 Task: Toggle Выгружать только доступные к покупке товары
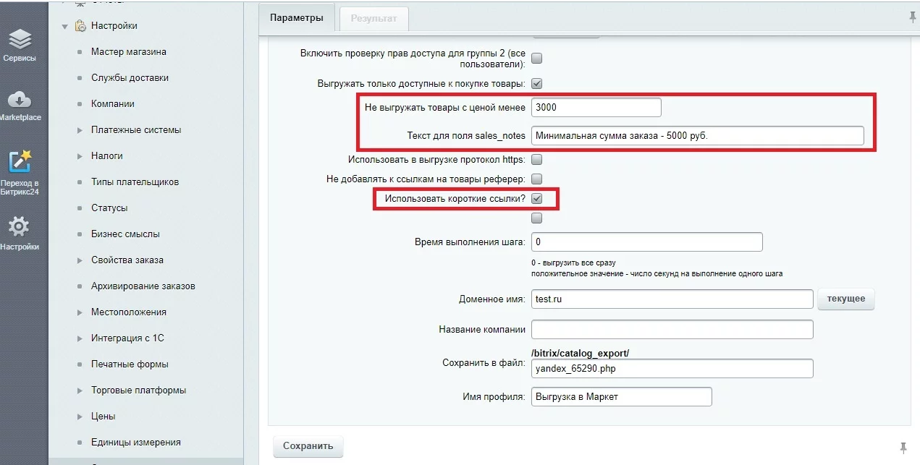coord(537,84)
